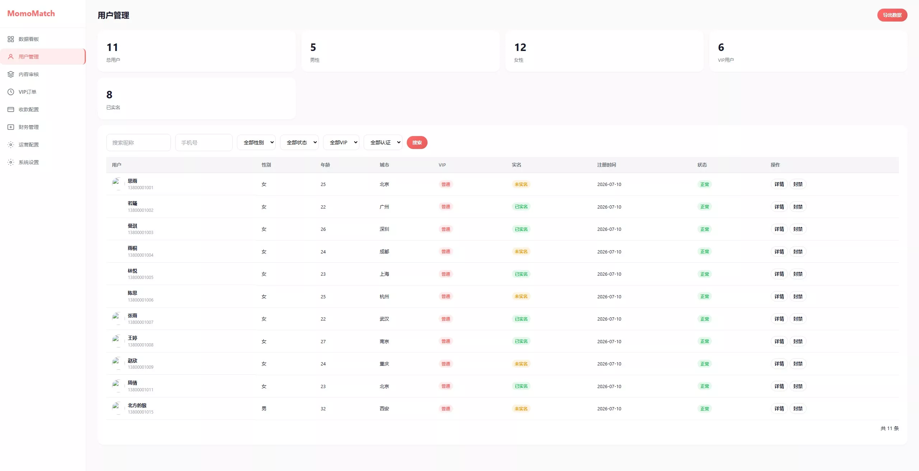View 详情 for user 王婷
This screenshot has height=471, width=919.
[779, 341]
